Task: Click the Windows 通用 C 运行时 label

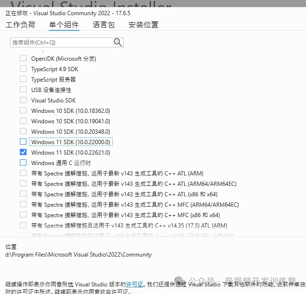Action: pos(61,163)
